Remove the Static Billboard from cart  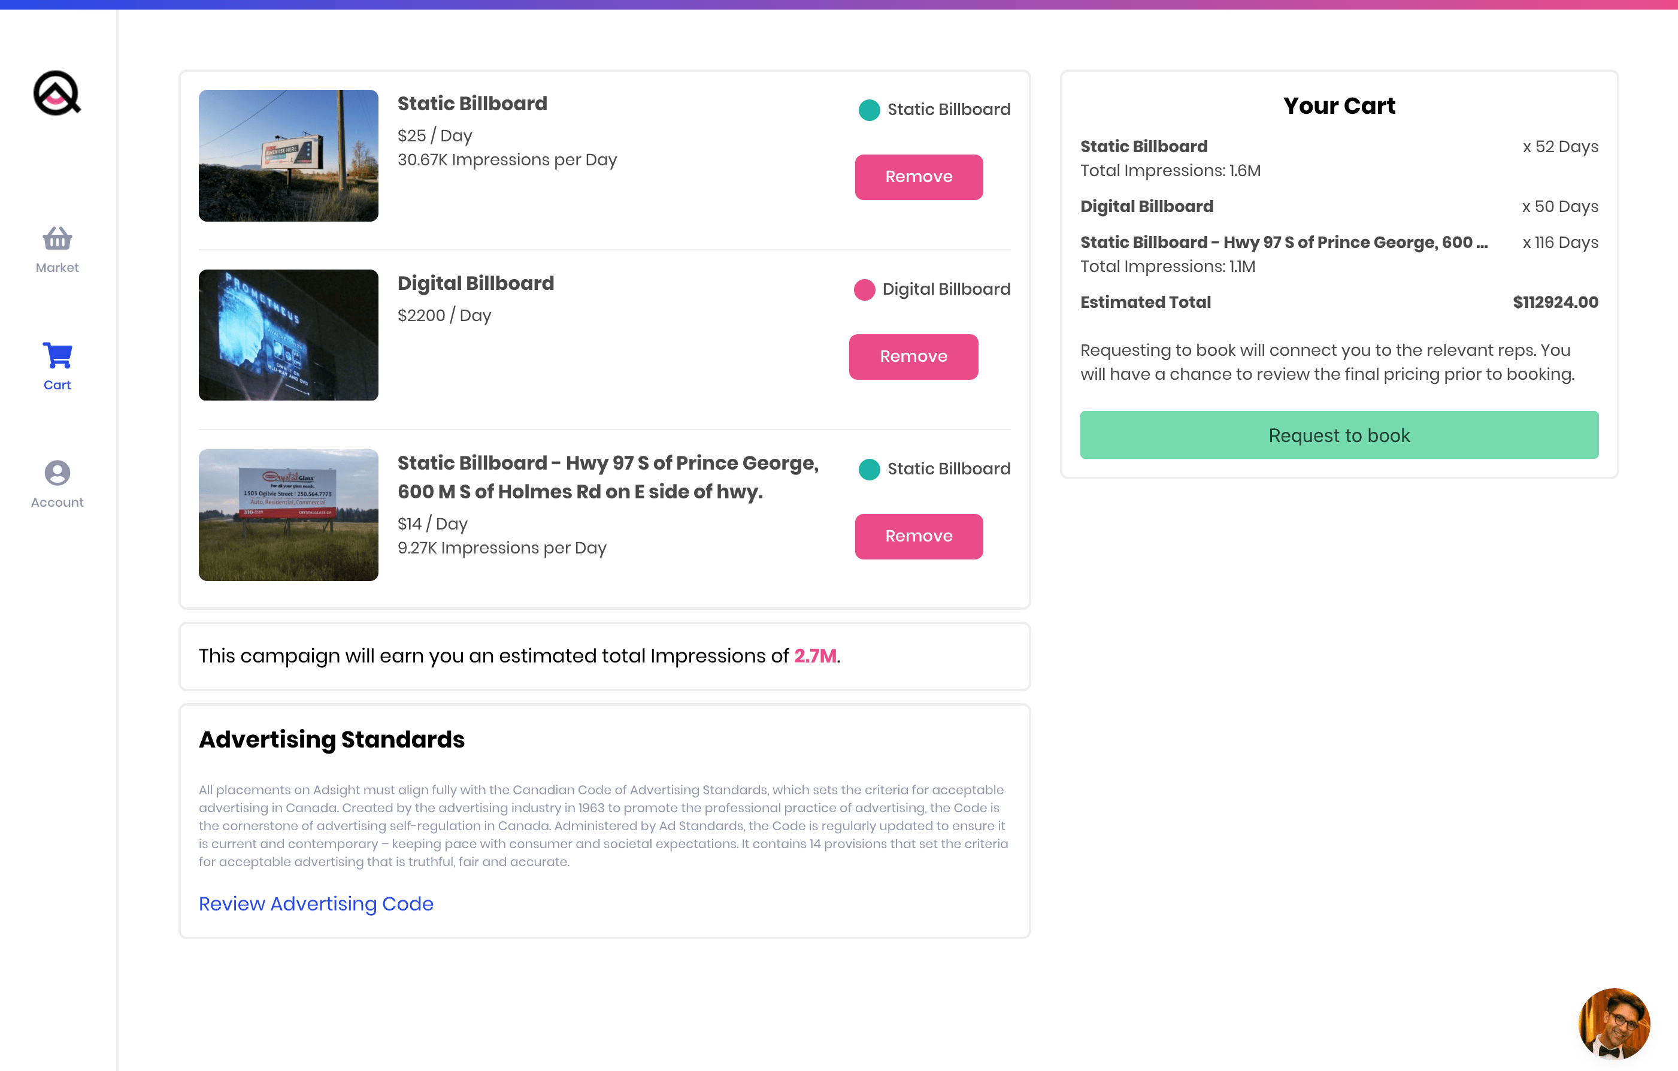(x=919, y=177)
